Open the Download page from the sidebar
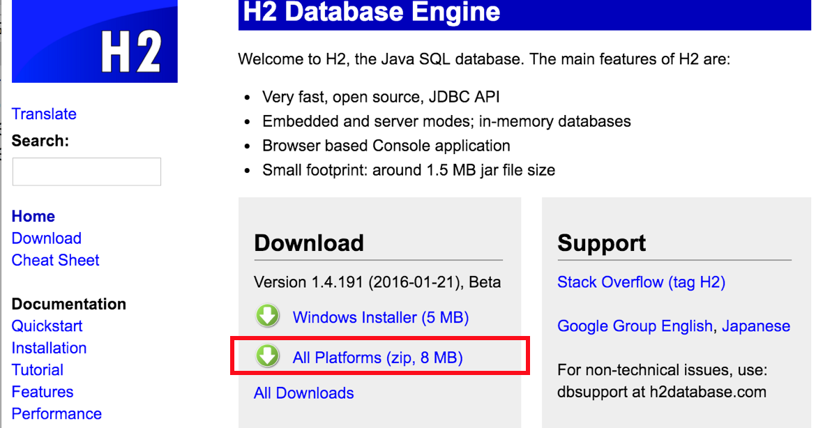The width and height of the screenshot is (816, 428). tap(46, 238)
